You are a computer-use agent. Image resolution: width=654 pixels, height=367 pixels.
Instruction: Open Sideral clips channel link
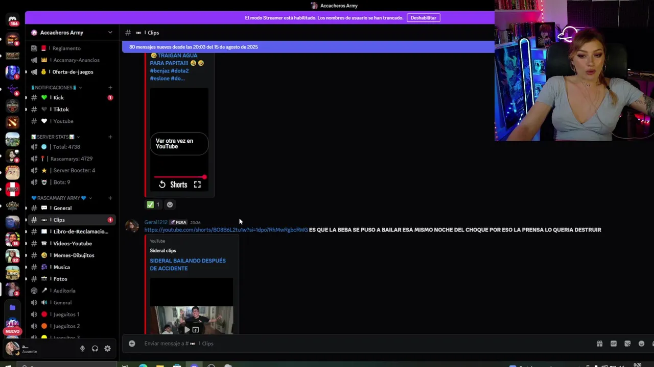click(162, 251)
